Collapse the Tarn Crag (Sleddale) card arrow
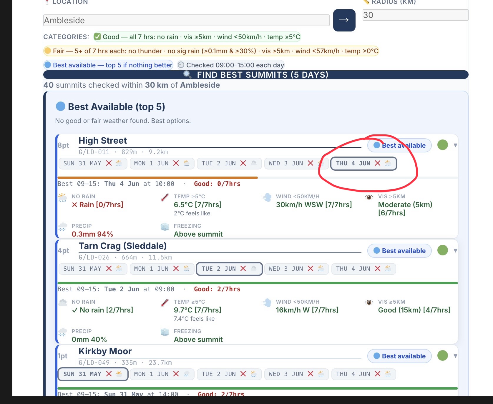 455,251
